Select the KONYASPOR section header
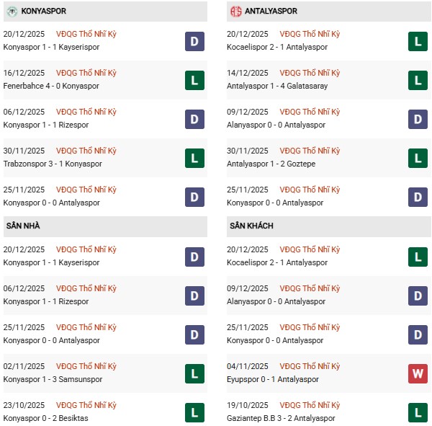This screenshot has height=426, width=432. point(45,12)
